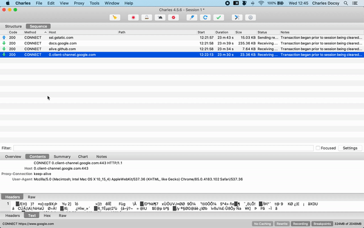Switch to the Chart tab
This screenshot has width=364, height=228.
(83, 157)
